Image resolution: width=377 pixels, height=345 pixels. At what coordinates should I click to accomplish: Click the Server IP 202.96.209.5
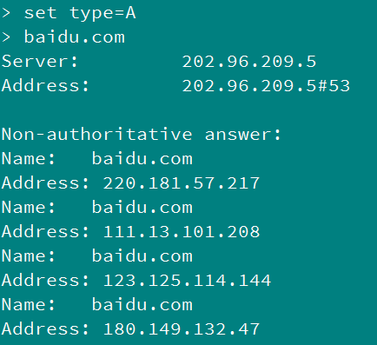pyautogui.click(x=249, y=62)
